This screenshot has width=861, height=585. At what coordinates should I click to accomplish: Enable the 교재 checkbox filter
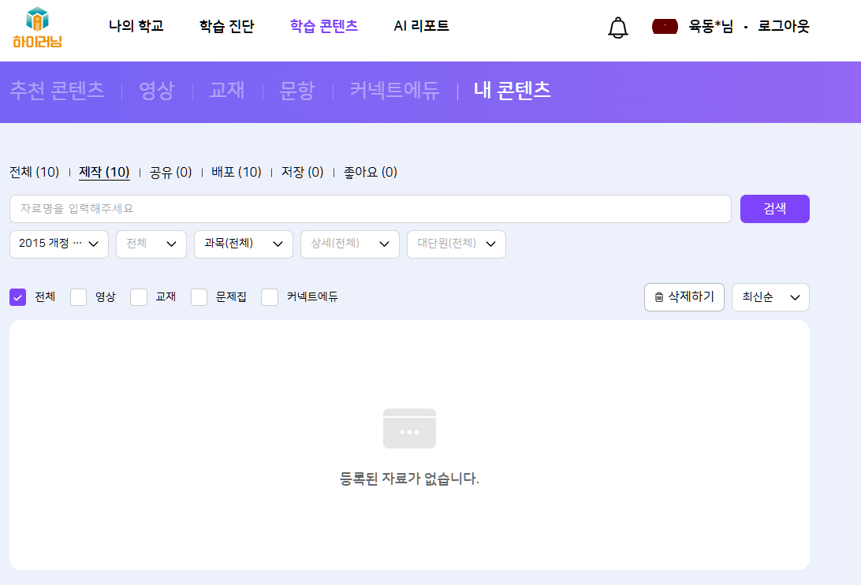pos(139,297)
